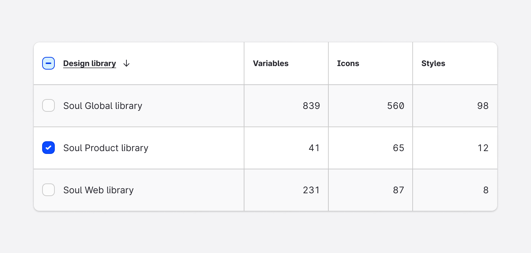Screen dimensions: 531x253
Task: Select the Soul Global library checkbox
Action: coord(48,105)
